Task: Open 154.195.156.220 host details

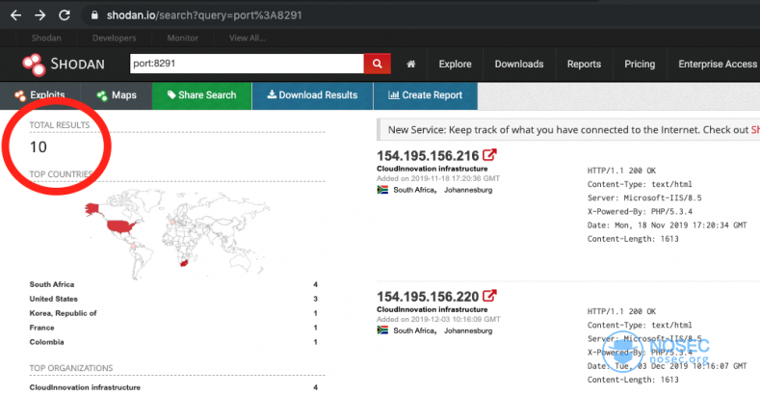Action: pyautogui.click(x=428, y=296)
